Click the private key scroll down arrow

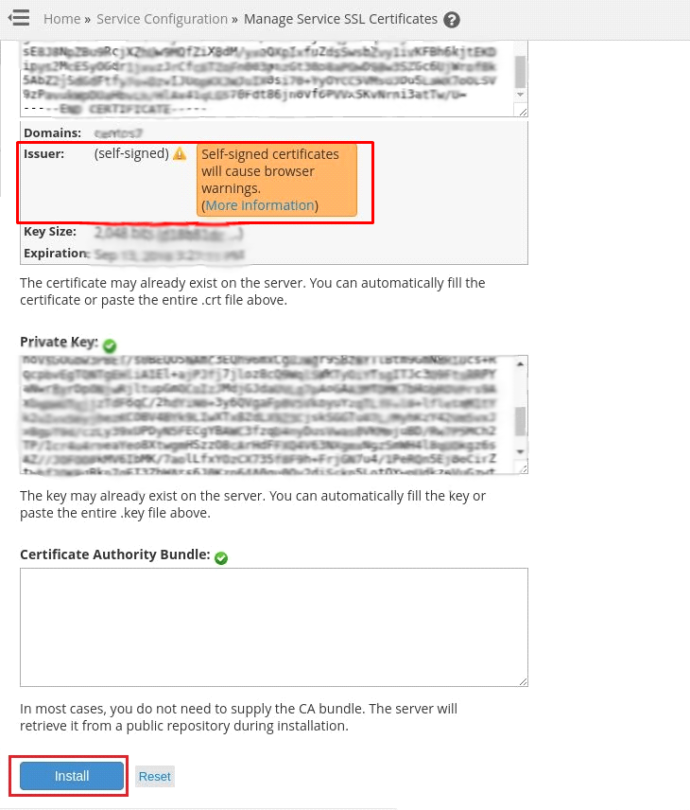coord(520,452)
